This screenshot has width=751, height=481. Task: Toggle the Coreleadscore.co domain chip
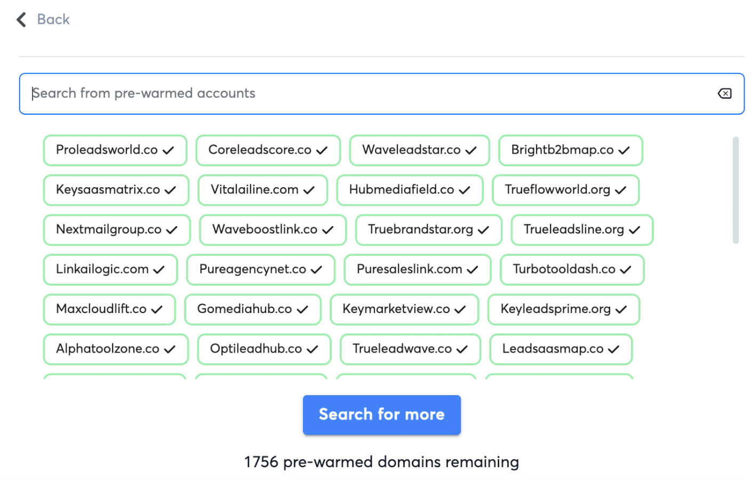268,150
